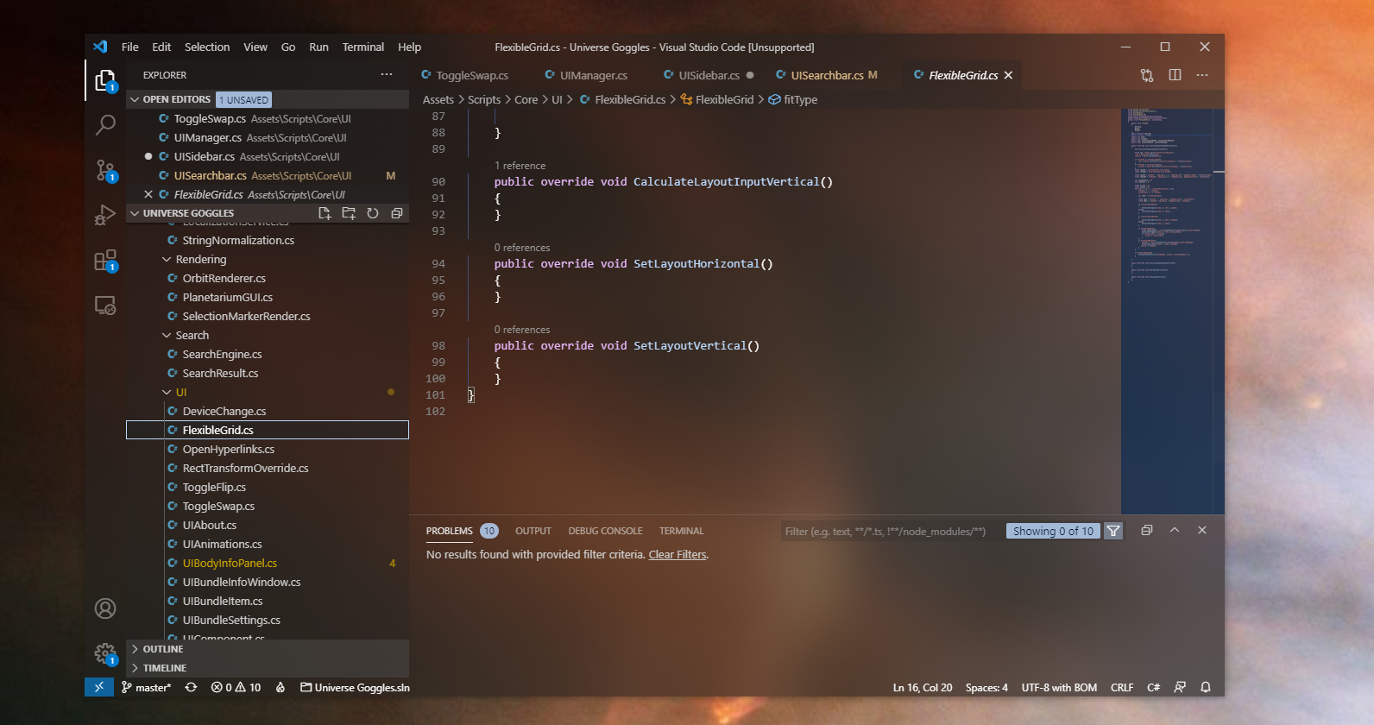The width and height of the screenshot is (1374, 725).
Task: Click the Universe Goggles.sln status bar item
Action: tap(355, 688)
